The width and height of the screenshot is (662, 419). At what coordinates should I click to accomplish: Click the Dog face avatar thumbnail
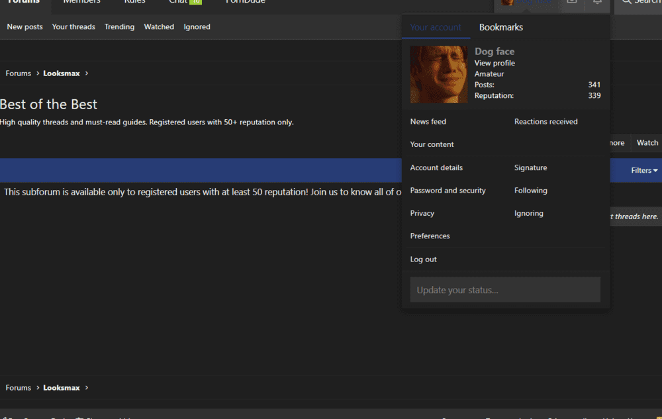pyautogui.click(x=439, y=74)
